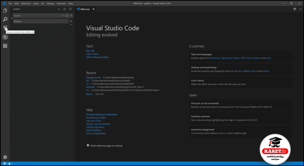This screenshot has width=304, height=166.
Task: Open the View menu
Action: point(36,4)
